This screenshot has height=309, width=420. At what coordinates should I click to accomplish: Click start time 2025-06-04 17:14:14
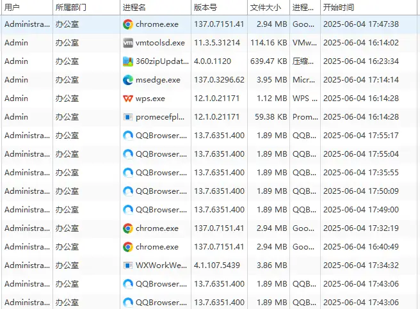click(361, 80)
